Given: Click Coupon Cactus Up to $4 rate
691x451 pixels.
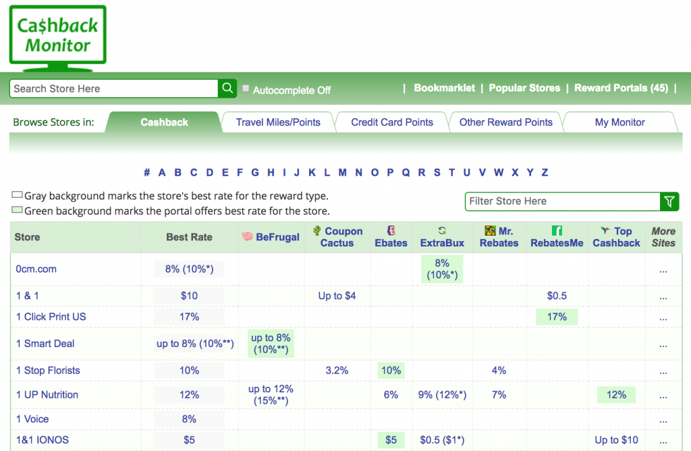Looking at the screenshot, I should (337, 295).
